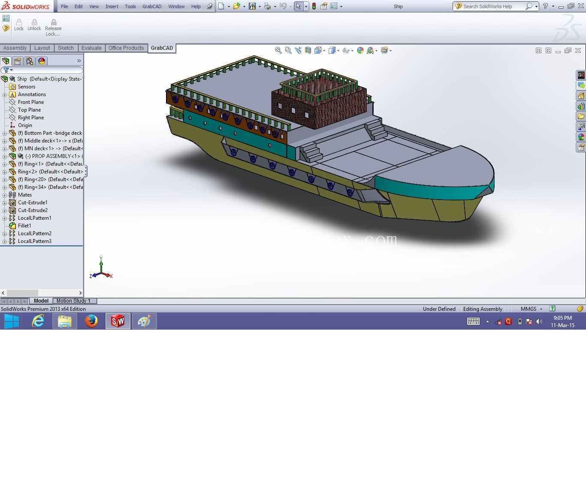Click the Release Lock icon
The image size is (586, 479).
pos(53,28)
